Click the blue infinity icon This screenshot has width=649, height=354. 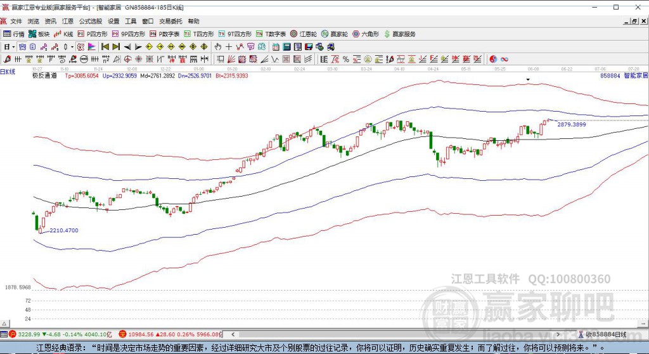coord(504,59)
